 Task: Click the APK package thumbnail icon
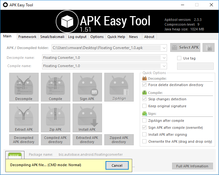15,155
